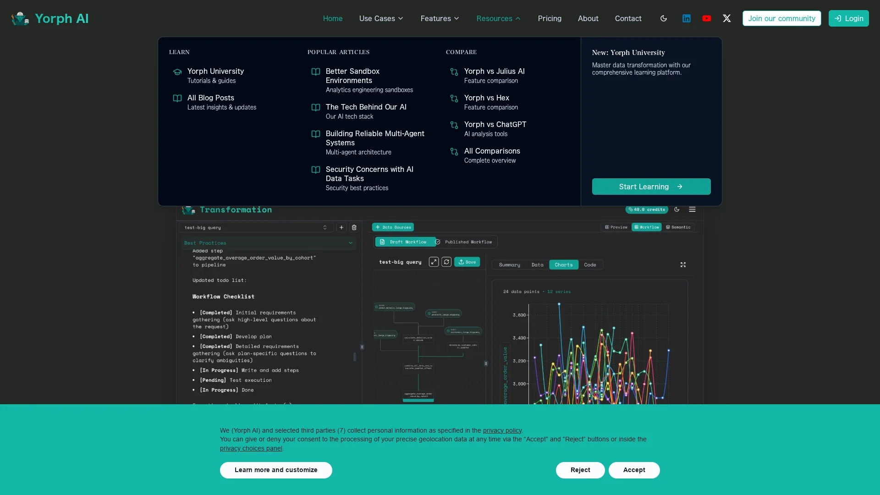This screenshot has height=495, width=880.
Task: Click trash icon to delete query
Action: [354, 227]
